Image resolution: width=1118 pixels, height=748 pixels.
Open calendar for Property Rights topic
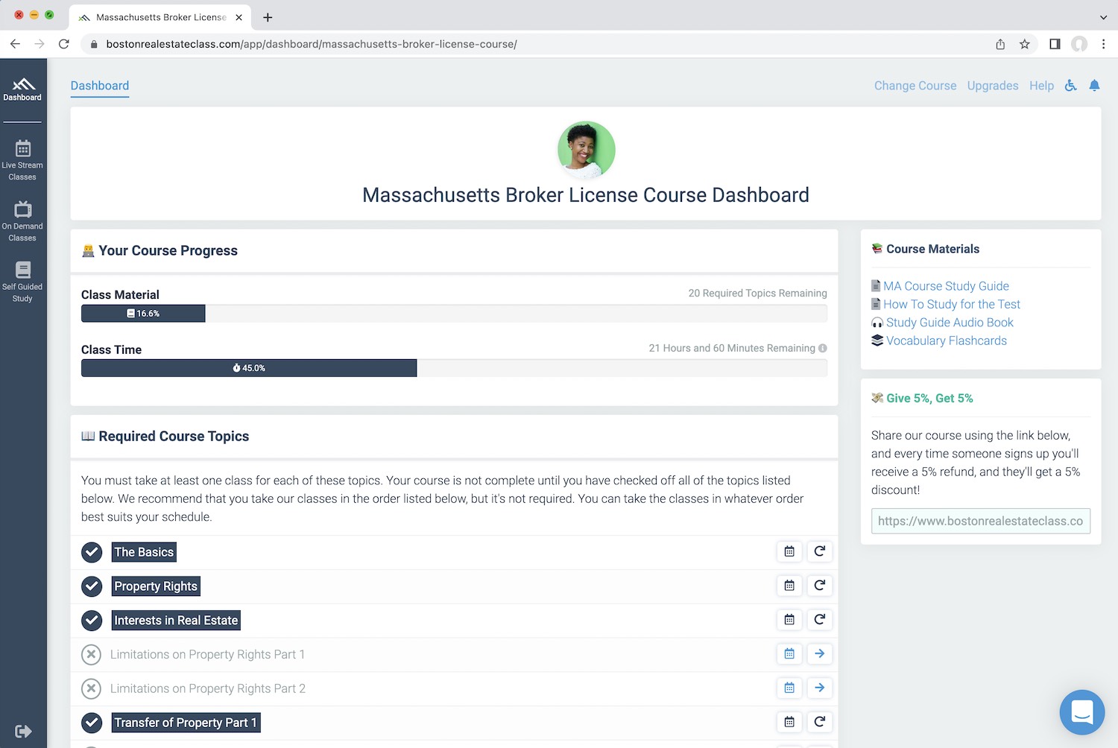(789, 586)
